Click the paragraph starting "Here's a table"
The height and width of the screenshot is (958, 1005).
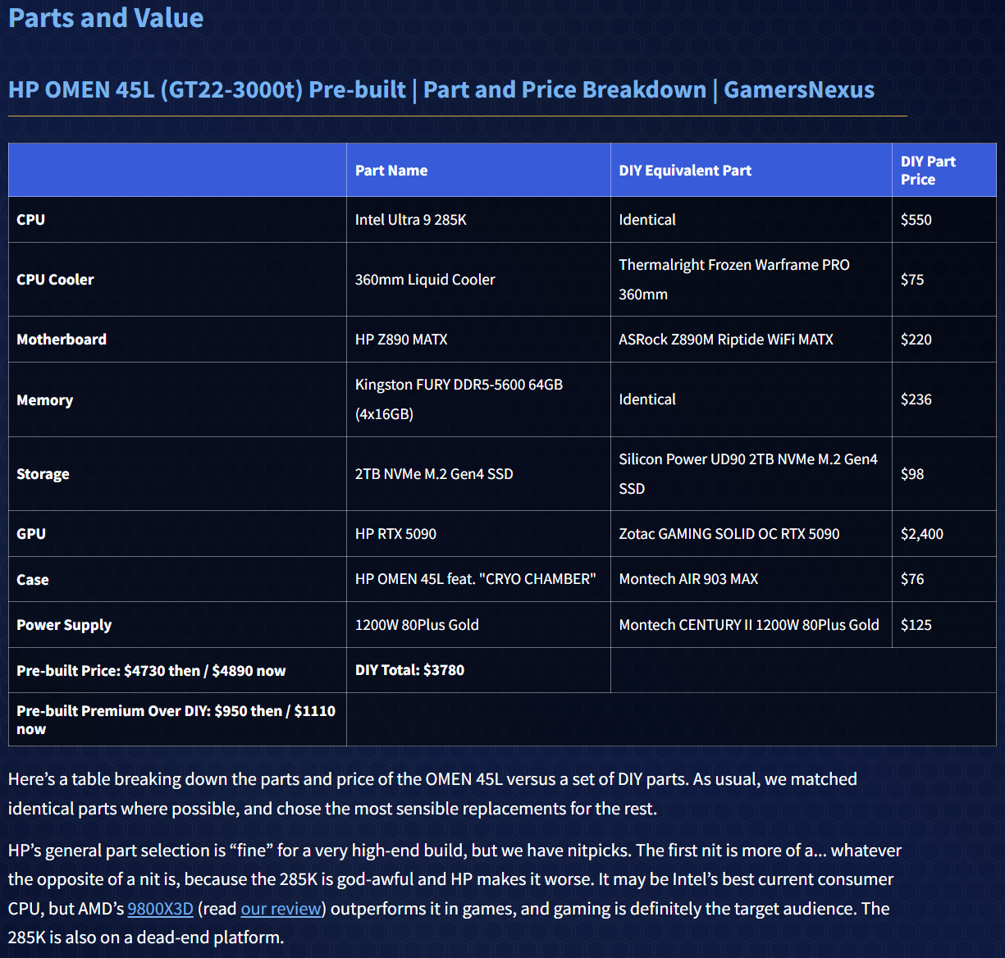point(432,794)
